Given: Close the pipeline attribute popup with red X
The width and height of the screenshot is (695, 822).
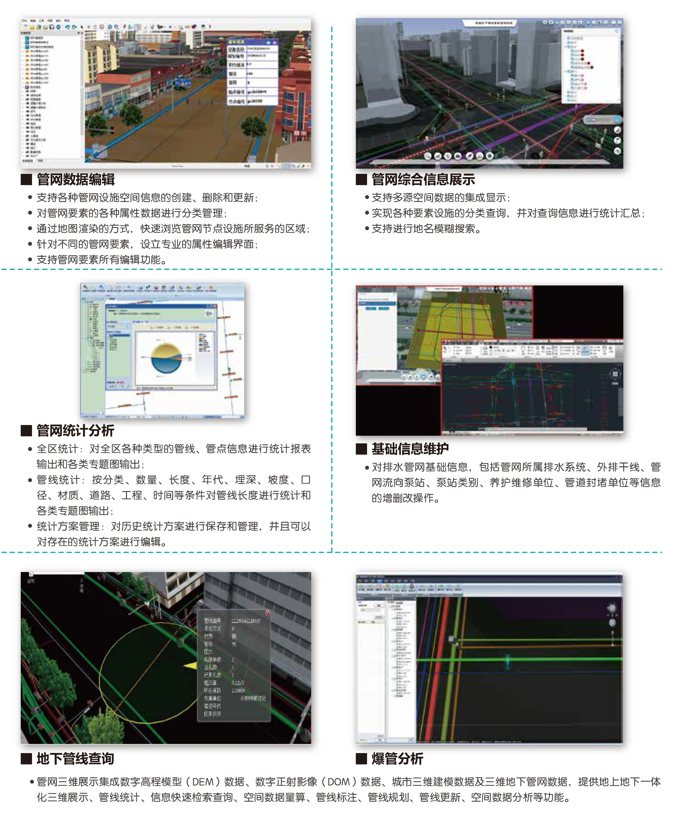Looking at the screenshot, I should [x=267, y=613].
